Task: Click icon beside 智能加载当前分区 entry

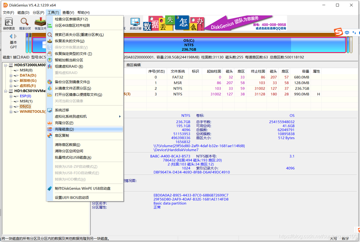Action: coord(50,60)
